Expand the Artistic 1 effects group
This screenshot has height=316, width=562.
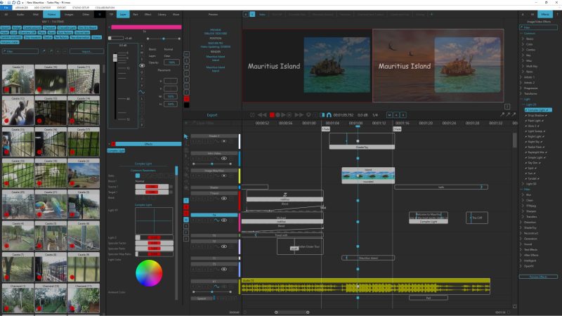tap(521, 77)
